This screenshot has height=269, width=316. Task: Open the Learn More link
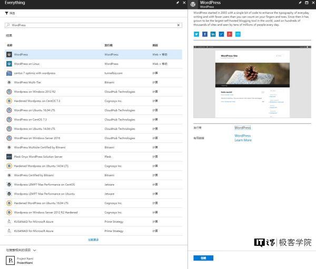[x=243, y=140]
